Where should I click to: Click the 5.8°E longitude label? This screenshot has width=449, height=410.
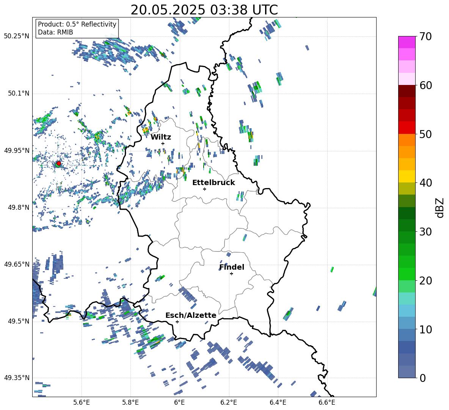[130, 402]
